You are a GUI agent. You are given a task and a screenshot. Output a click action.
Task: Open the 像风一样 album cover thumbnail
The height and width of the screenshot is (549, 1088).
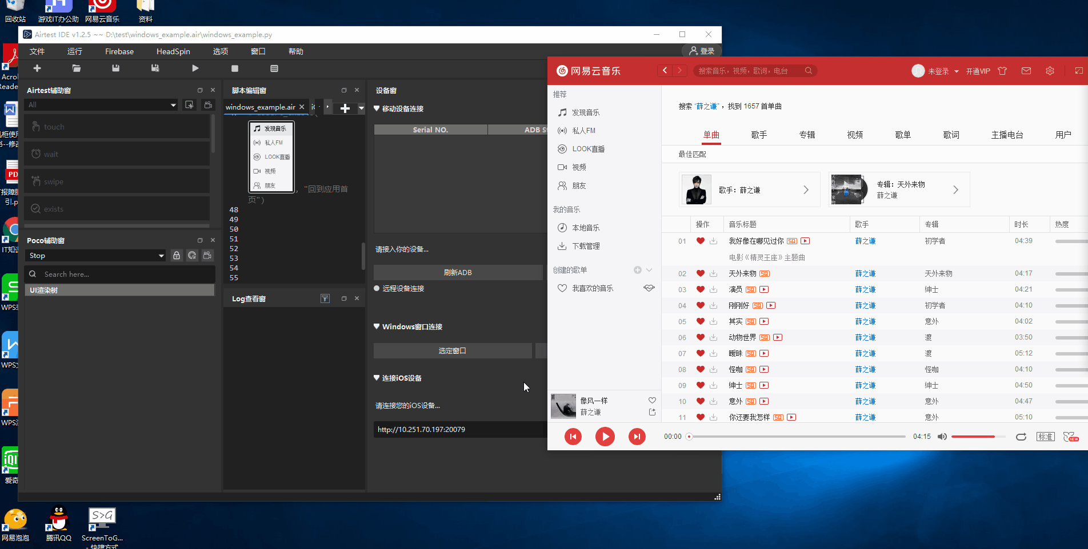[x=563, y=406]
